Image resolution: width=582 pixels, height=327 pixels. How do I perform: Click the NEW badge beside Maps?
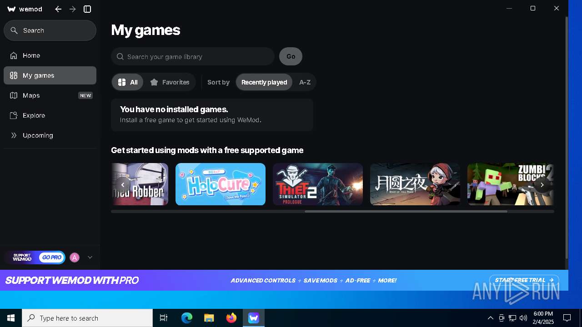[85, 95]
